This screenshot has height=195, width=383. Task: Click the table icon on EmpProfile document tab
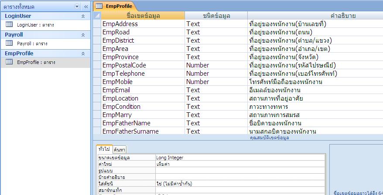coord(99,6)
